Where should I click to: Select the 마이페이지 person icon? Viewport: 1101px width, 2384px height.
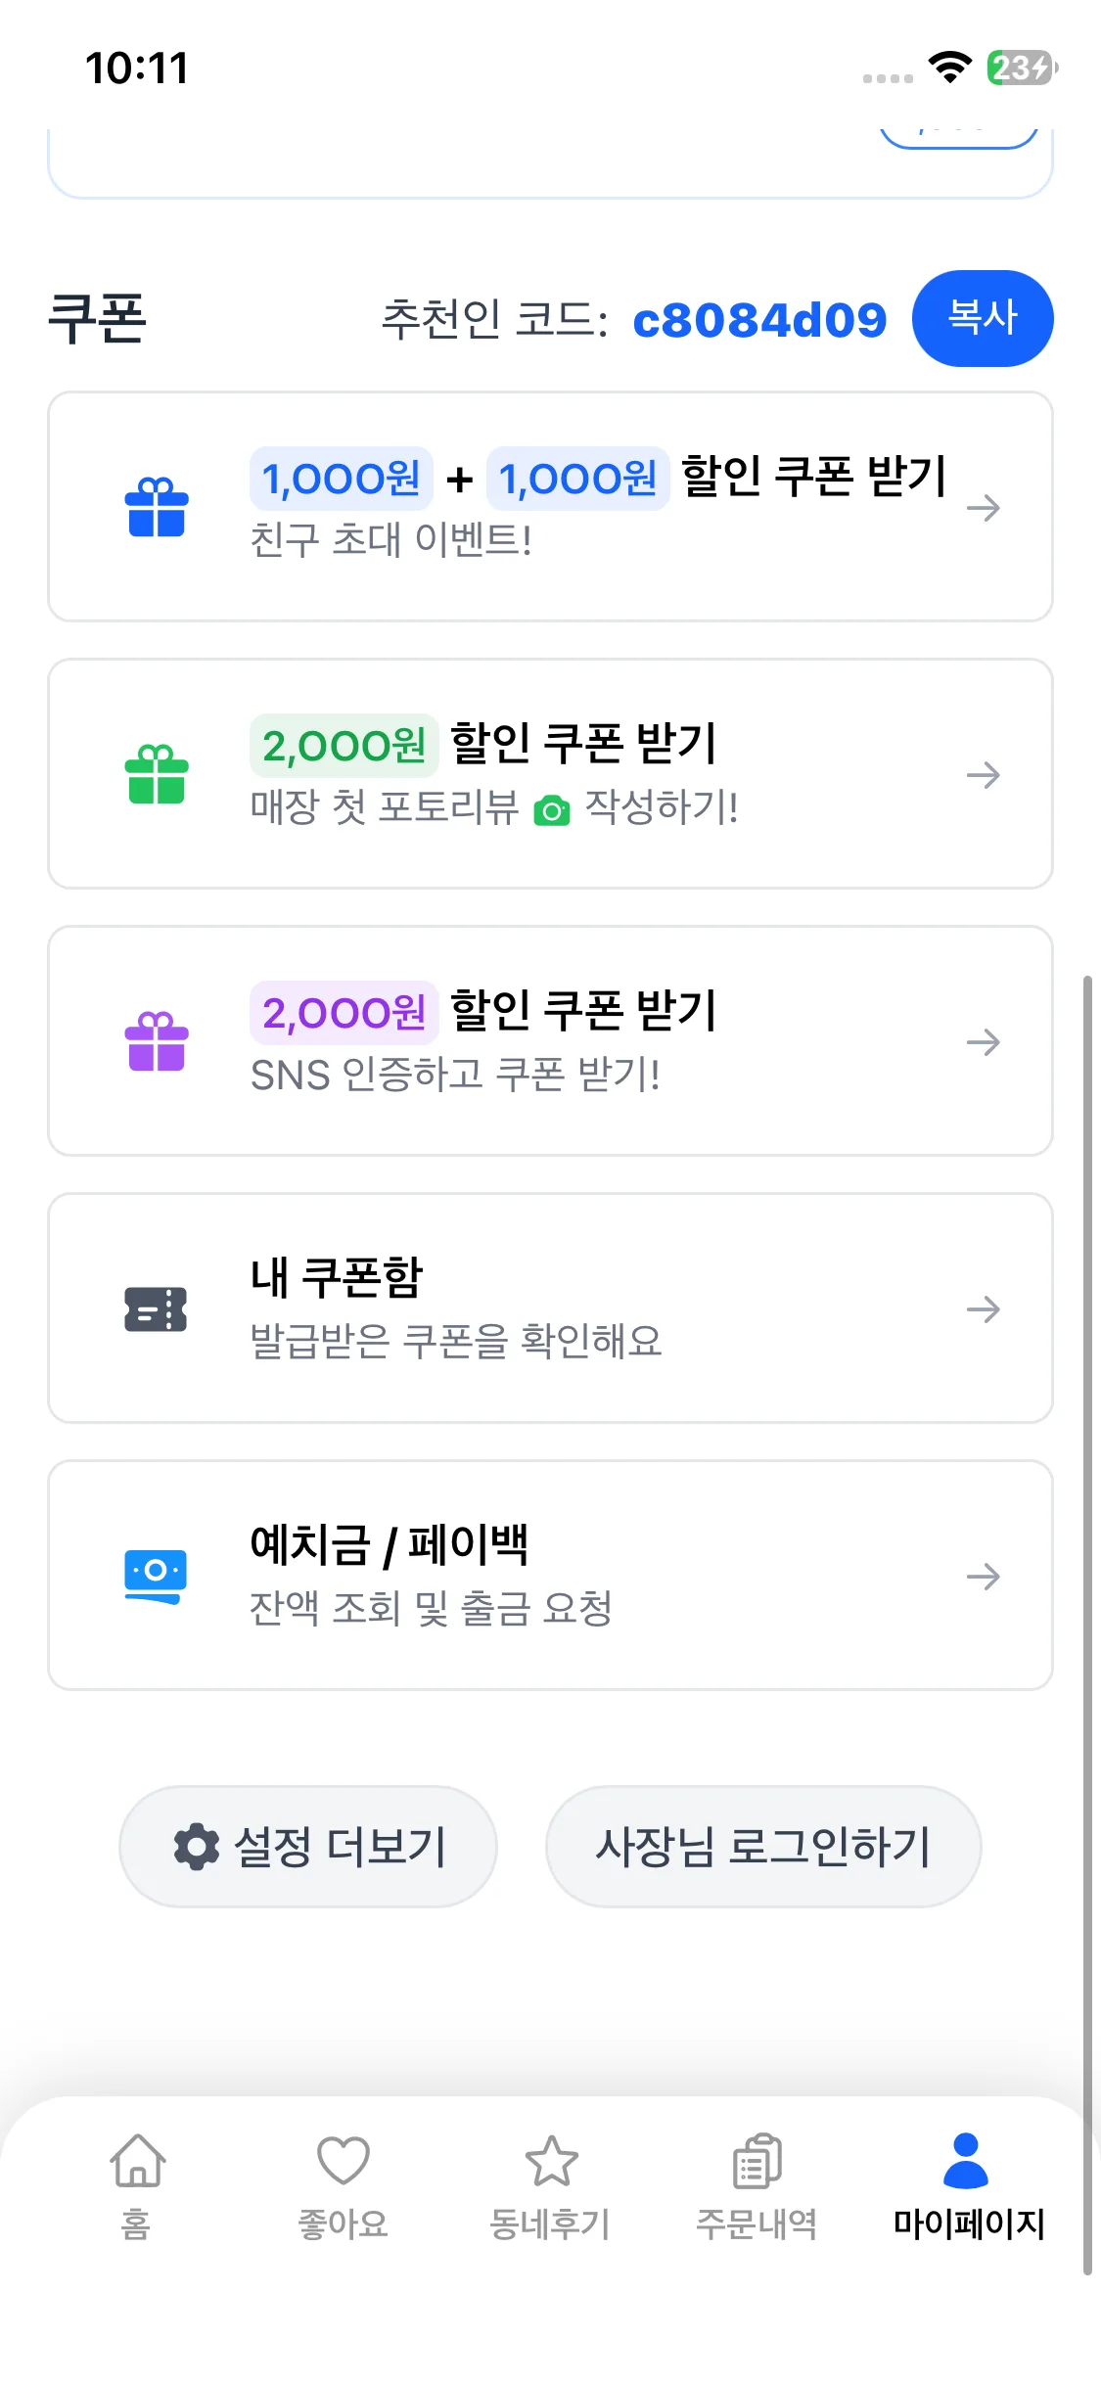pos(966,2161)
